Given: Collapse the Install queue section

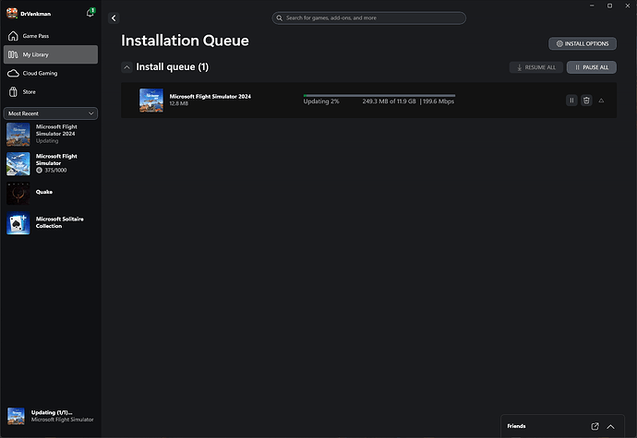Looking at the screenshot, I should [x=126, y=67].
